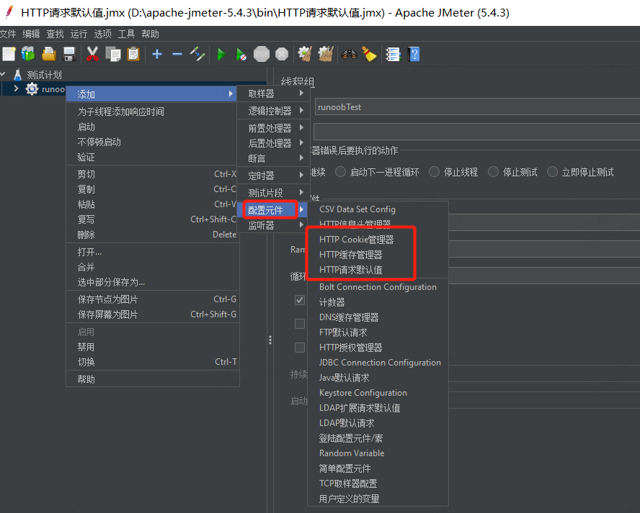Open the 文件 menu

click(x=8, y=34)
